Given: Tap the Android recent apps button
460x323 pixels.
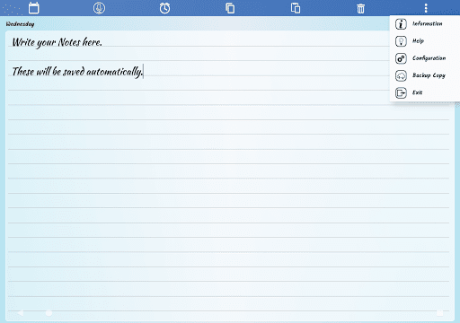Looking at the screenshot, I should (x=439, y=313).
